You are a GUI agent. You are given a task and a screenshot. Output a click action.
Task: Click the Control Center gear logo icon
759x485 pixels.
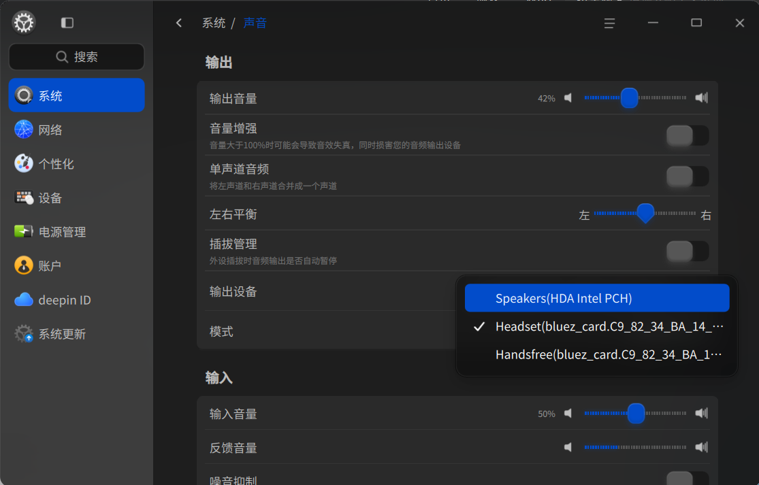pyautogui.click(x=24, y=22)
